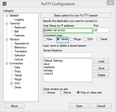Expand the SSH tree node
The image size is (116, 112).
pos(12,83)
